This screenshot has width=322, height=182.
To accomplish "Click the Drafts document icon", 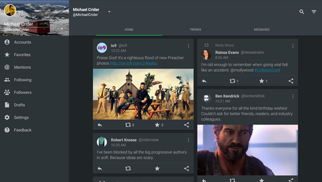I will 7,105.
